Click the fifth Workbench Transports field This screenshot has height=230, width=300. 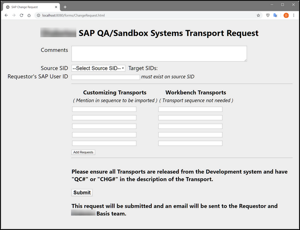pyautogui.click(x=190, y=143)
